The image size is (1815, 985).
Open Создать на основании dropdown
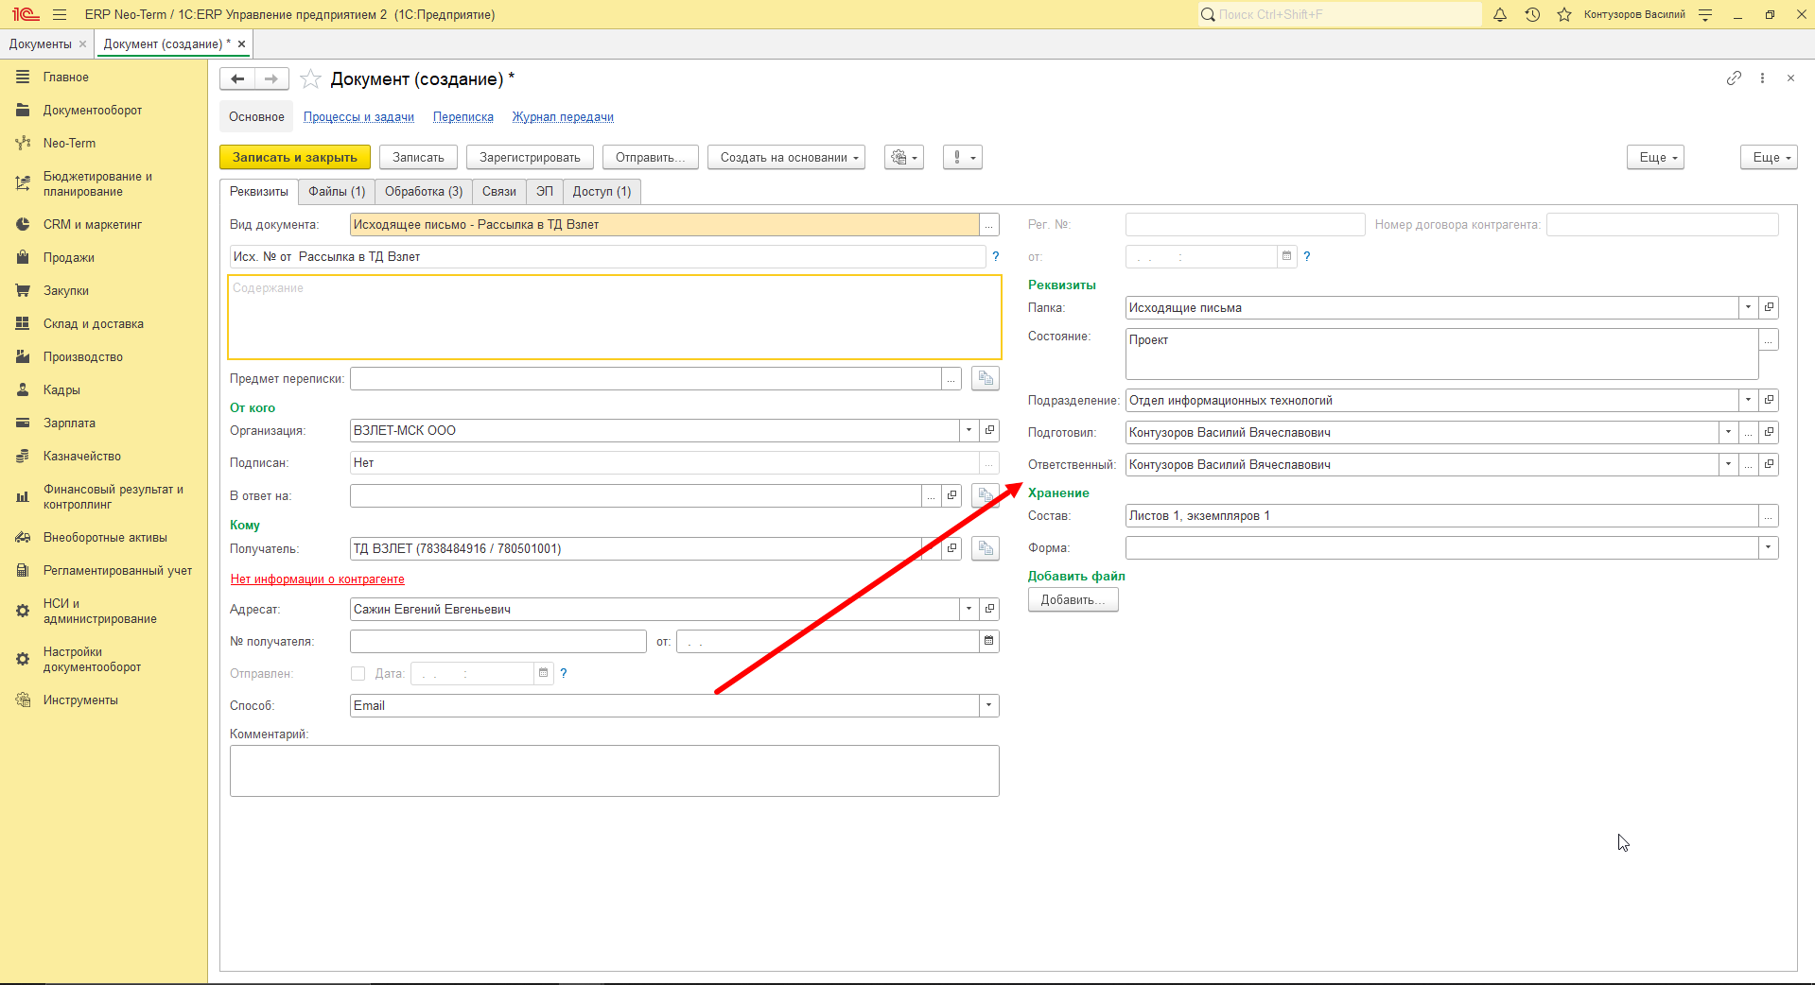pyautogui.click(x=787, y=158)
